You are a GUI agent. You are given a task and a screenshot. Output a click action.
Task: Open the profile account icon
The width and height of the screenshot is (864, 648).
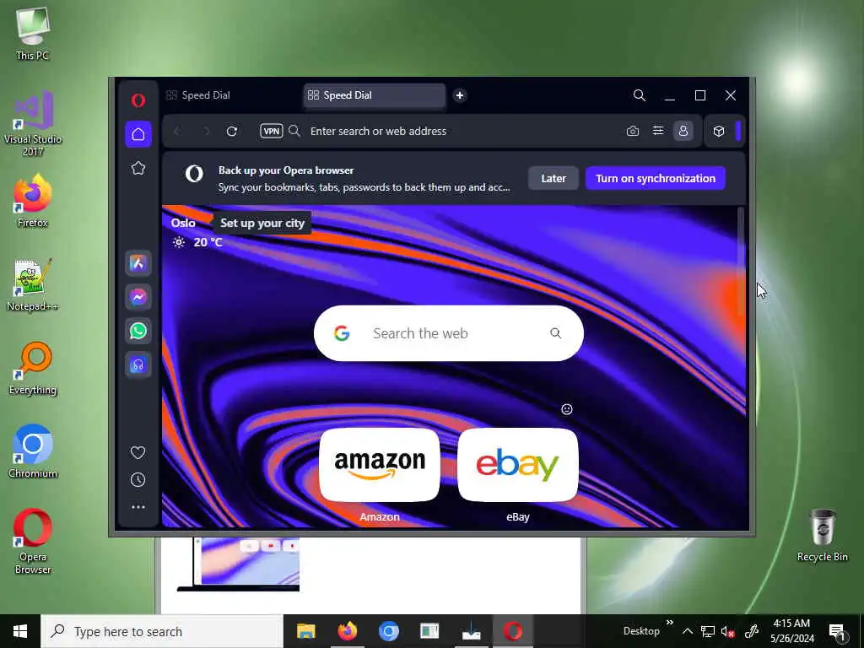683,131
